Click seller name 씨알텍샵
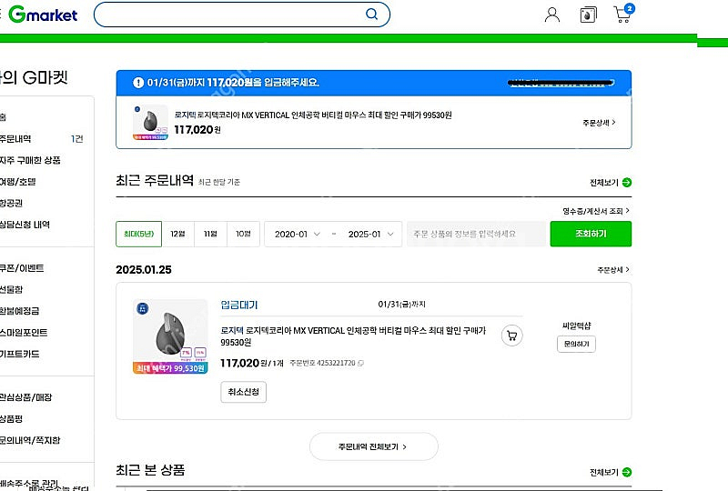The width and height of the screenshot is (728, 491). point(576,326)
